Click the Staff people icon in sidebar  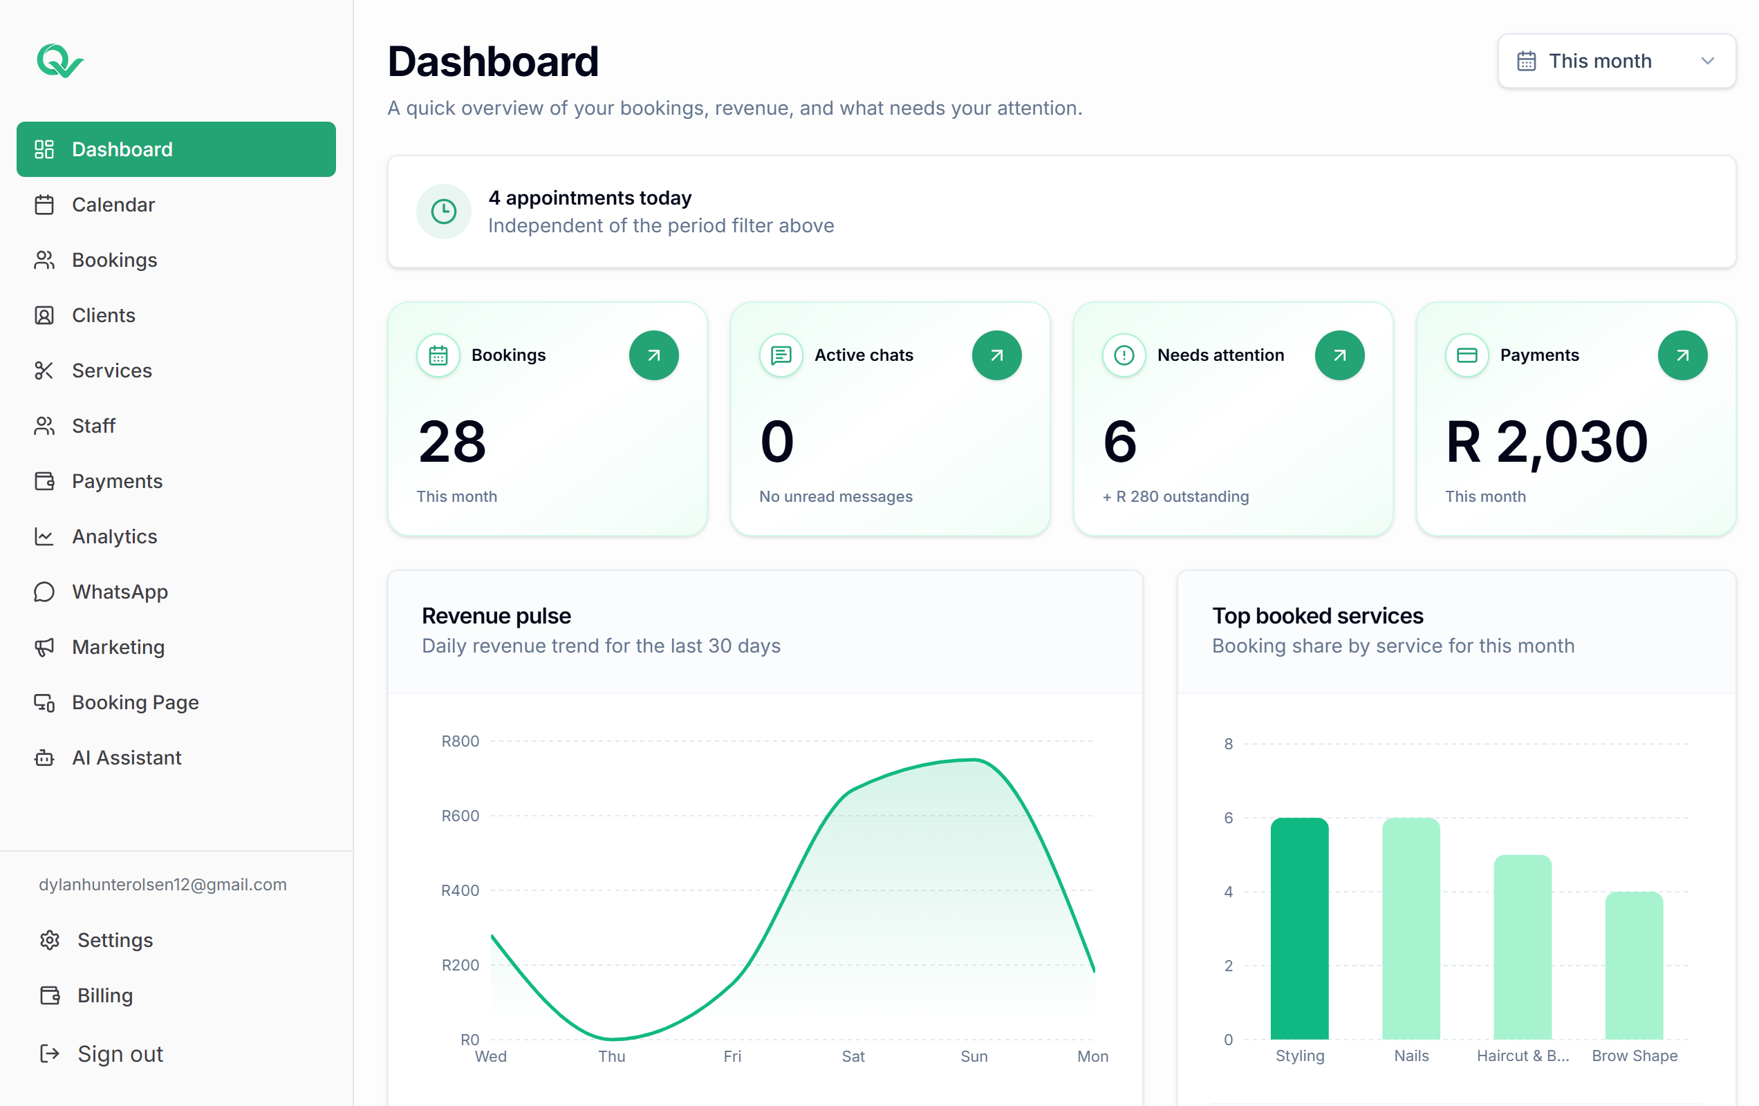(x=44, y=426)
